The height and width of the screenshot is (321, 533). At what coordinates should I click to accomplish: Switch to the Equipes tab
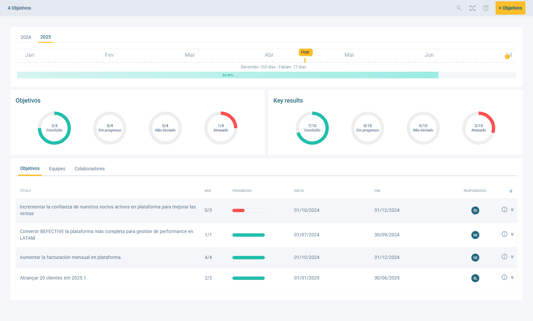pos(57,169)
